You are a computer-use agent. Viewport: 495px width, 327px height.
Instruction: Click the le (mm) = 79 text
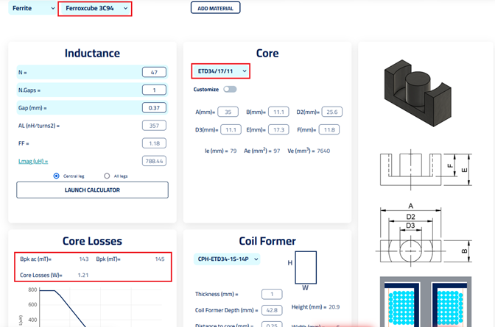(x=221, y=151)
